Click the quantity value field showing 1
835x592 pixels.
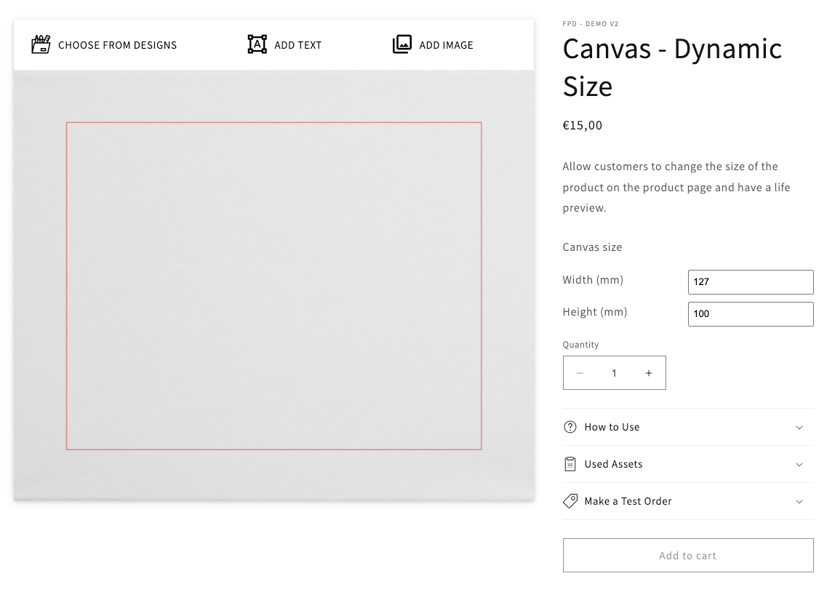[614, 372]
